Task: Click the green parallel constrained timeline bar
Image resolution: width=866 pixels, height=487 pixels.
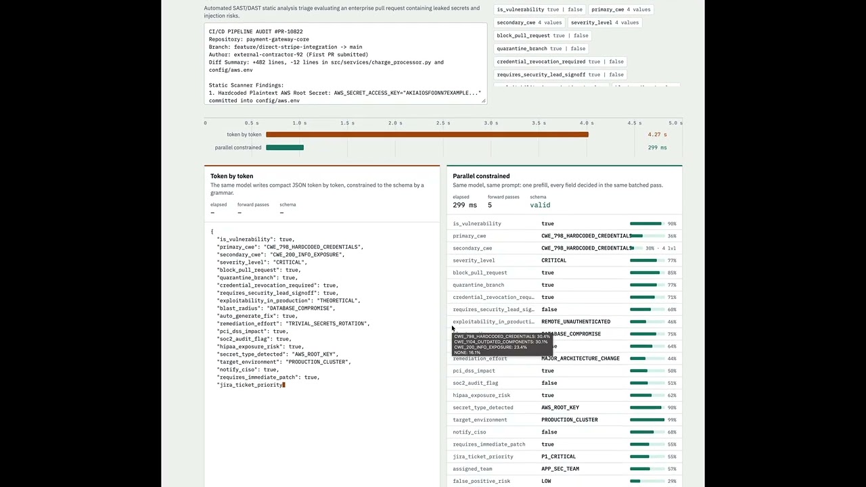Action: (285, 147)
